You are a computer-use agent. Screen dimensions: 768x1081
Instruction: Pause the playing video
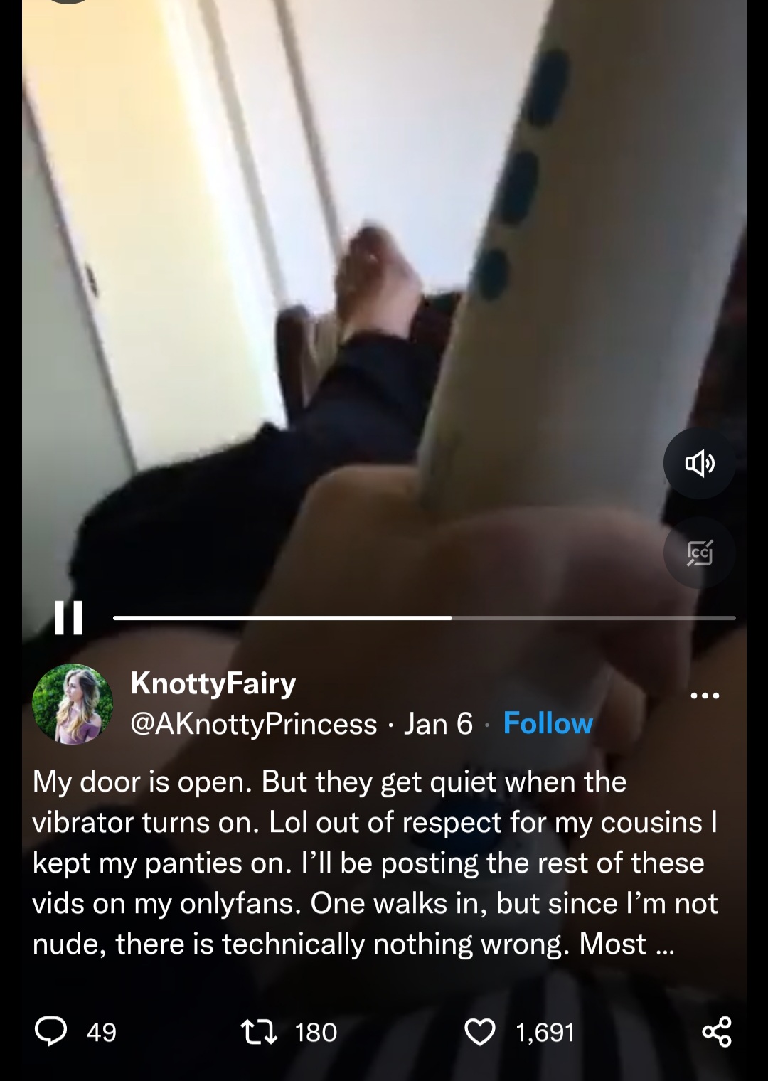69,617
